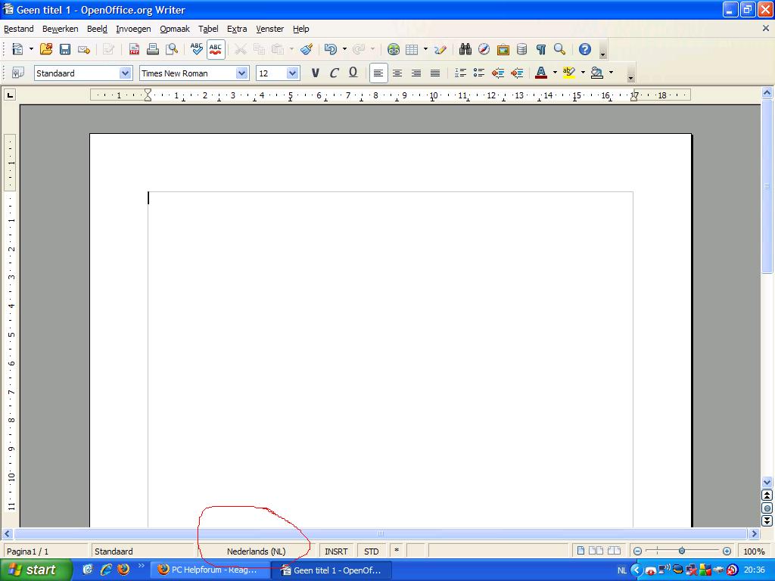The height and width of the screenshot is (581, 775).
Task: Open Find & Replace binoculars icon
Action: [x=465, y=49]
